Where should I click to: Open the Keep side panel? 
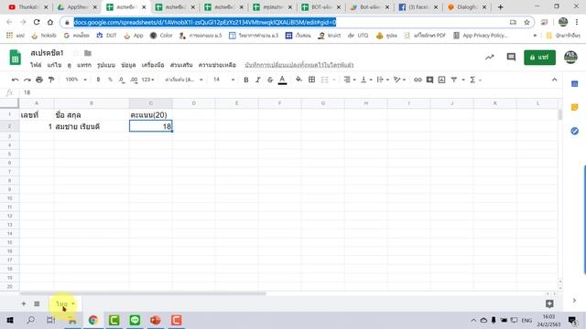point(575,108)
